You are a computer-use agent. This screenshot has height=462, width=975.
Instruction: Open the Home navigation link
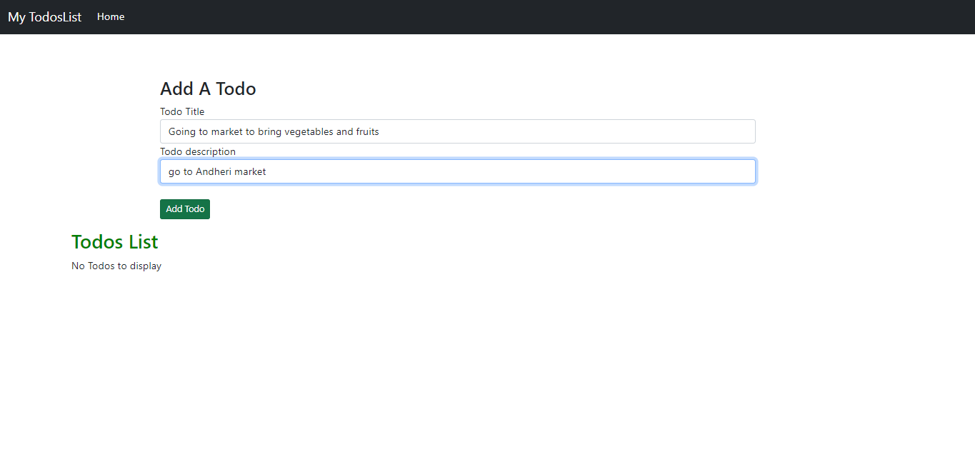(x=111, y=16)
